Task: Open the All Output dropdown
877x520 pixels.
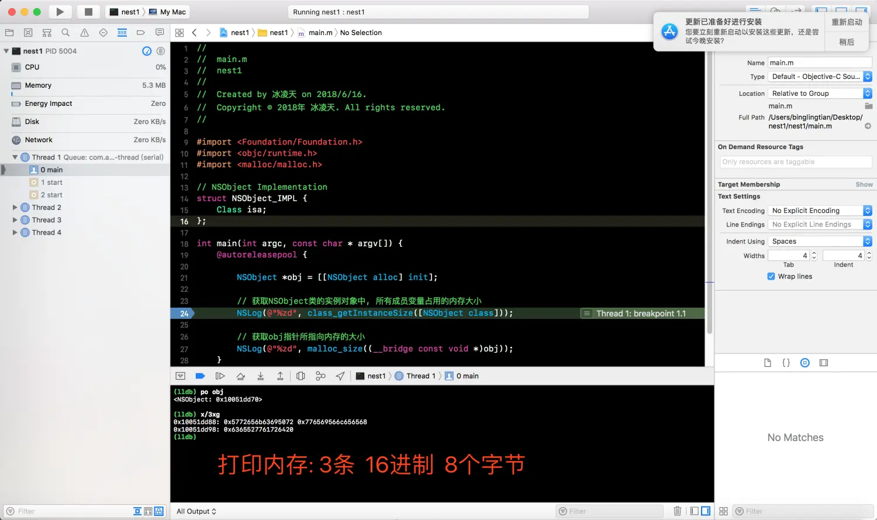Action: click(196, 511)
